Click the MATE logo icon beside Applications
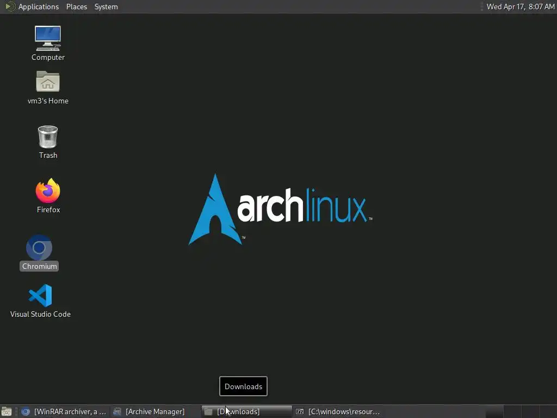 click(x=10, y=7)
